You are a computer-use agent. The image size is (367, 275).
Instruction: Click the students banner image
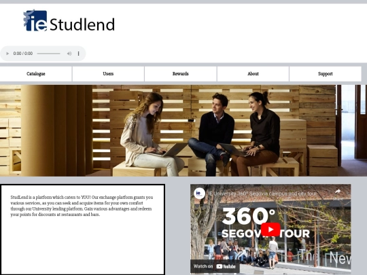183,130
